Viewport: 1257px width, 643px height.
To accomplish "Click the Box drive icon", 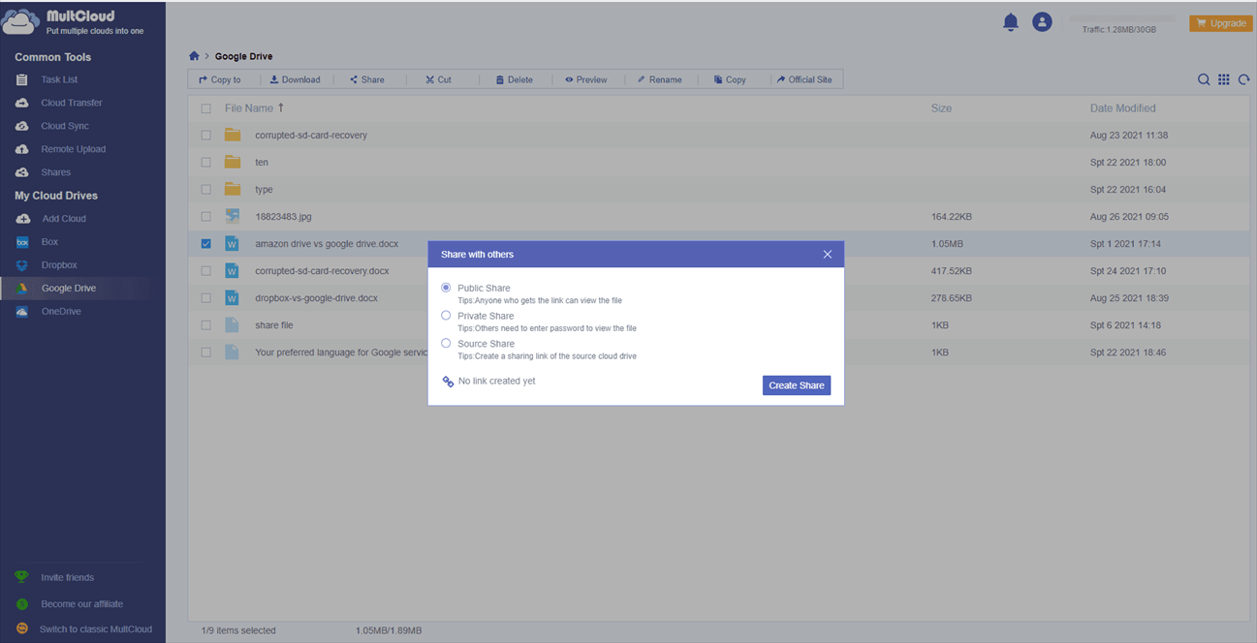I will (22, 242).
